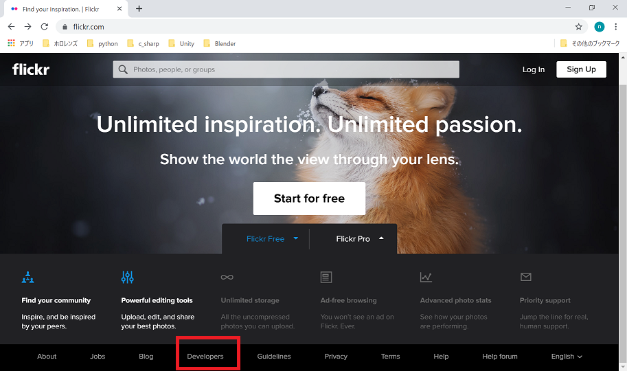Viewport: 627px width, 371px height.
Task: Click the Priority support envelope icon
Action: 525,277
